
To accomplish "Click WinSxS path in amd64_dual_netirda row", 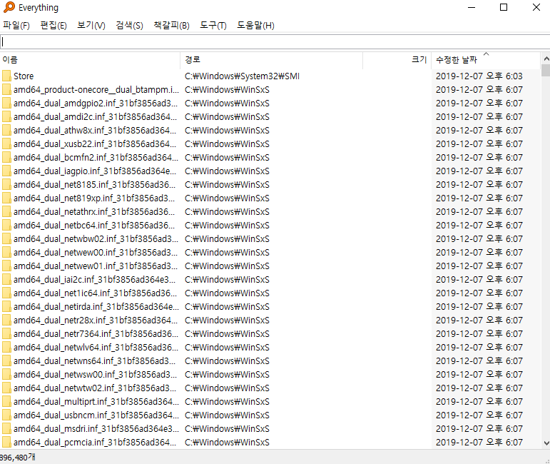I will (x=228, y=307).
